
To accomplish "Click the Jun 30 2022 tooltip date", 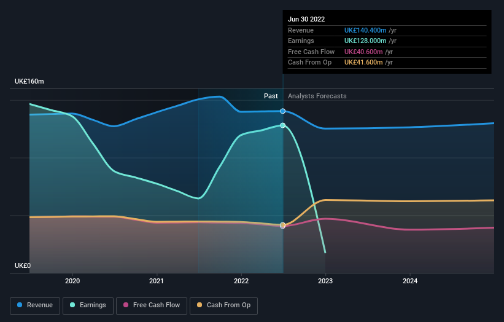I will pos(306,19).
